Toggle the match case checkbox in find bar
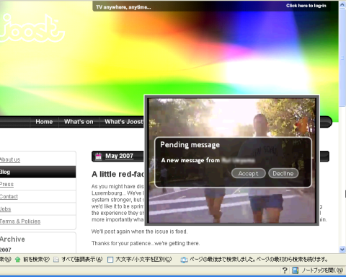346x277 pixels. pos(110,260)
